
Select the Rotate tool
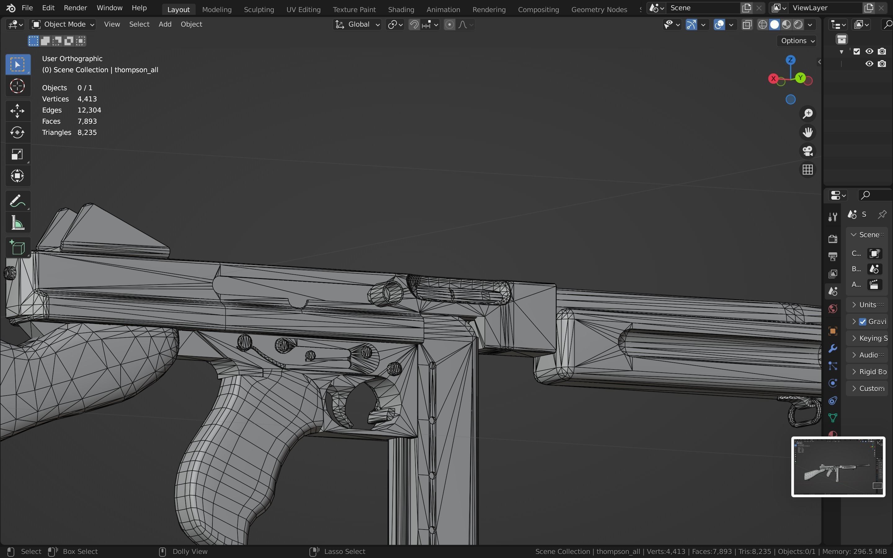point(17,132)
